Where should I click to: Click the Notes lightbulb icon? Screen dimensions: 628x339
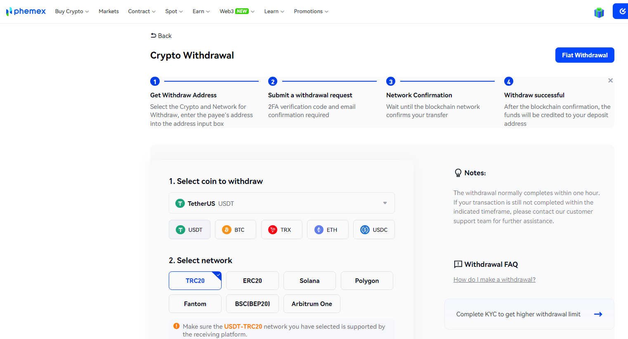pos(458,173)
